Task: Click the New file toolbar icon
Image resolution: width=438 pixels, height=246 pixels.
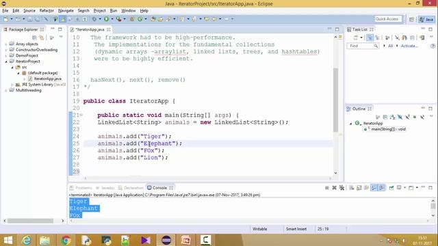Action: click(5, 19)
